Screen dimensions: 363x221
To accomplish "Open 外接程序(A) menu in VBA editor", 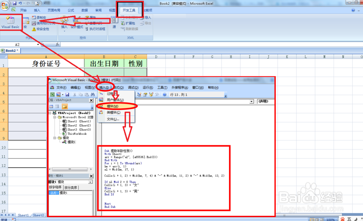I will point(180,87).
